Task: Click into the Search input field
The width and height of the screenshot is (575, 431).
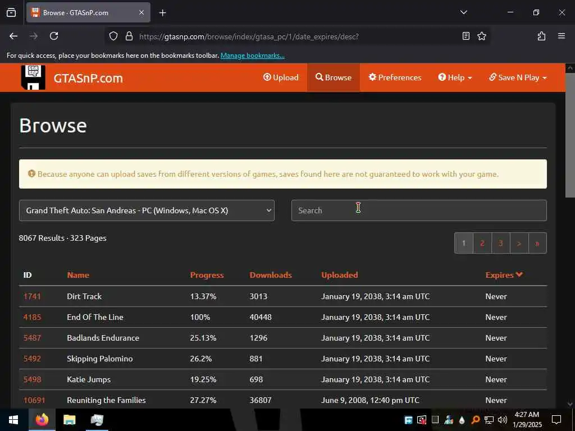Action: click(419, 210)
